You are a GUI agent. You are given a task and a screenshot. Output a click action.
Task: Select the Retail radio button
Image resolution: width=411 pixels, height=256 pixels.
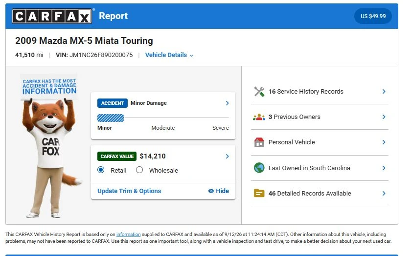tap(101, 170)
